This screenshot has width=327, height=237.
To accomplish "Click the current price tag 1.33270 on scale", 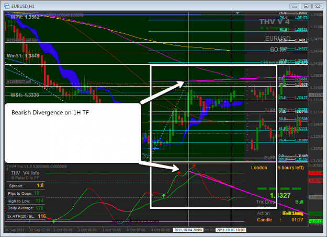I will (316, 95).
